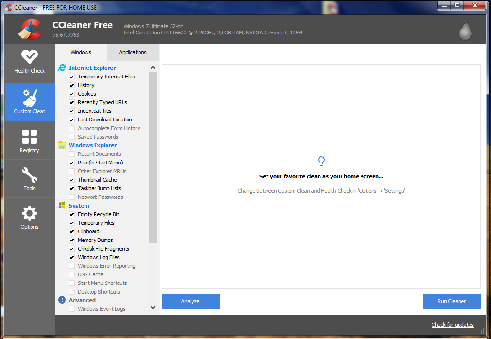Select the Internet Explorer section heading
491x339 pixels.
(x=92, y=68)
